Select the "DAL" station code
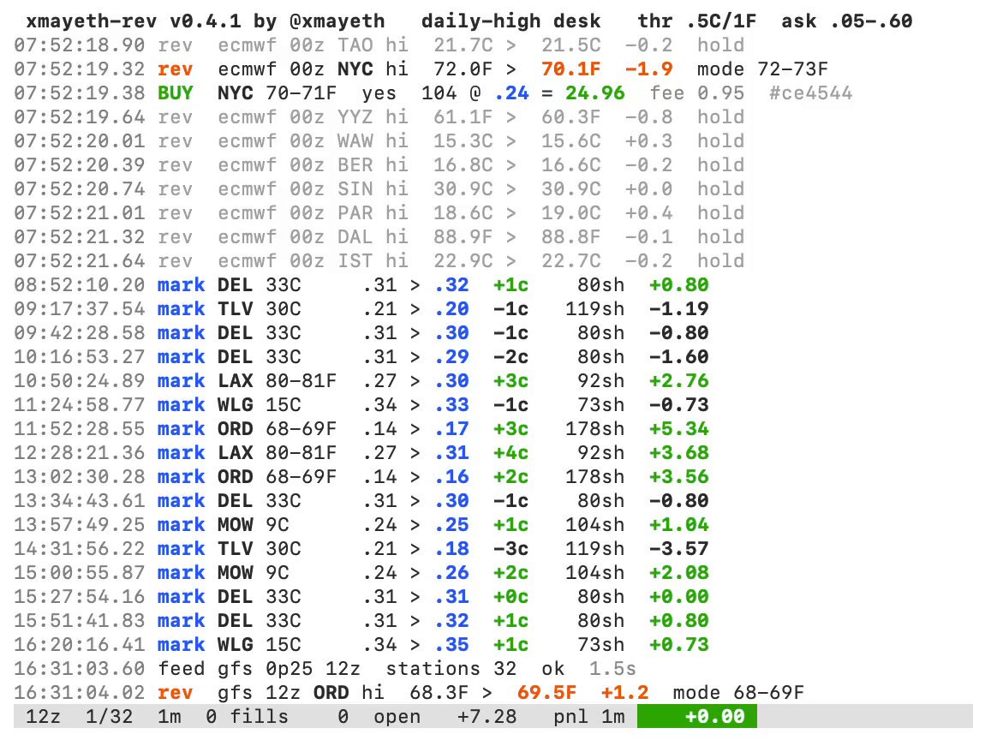The width and height of the screenshot is (997, 740). (x=355, y=237)
